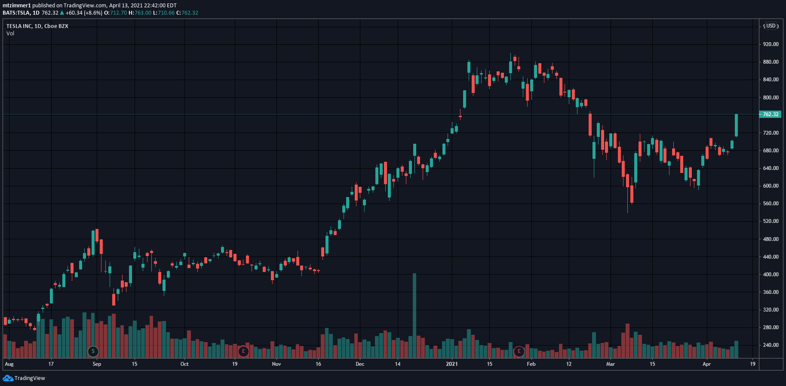Viewport: 786px width, 386px height.
Task: Click the open value O:712.70
Action: point(116,13)
